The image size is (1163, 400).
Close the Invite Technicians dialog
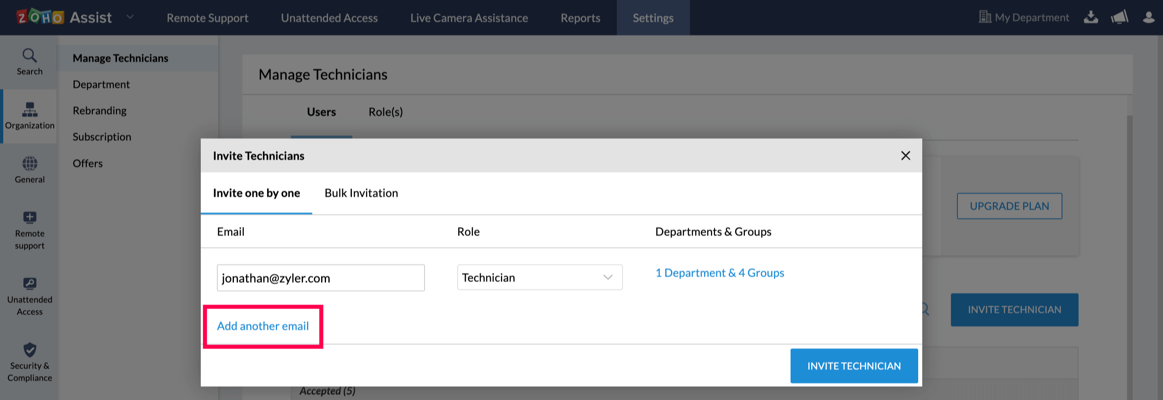coord(905,155)
